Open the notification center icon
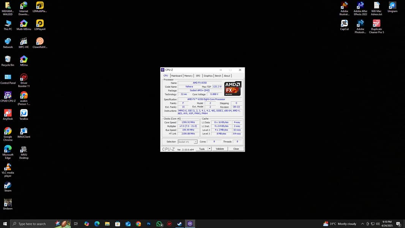 click(x=399, y=223)
